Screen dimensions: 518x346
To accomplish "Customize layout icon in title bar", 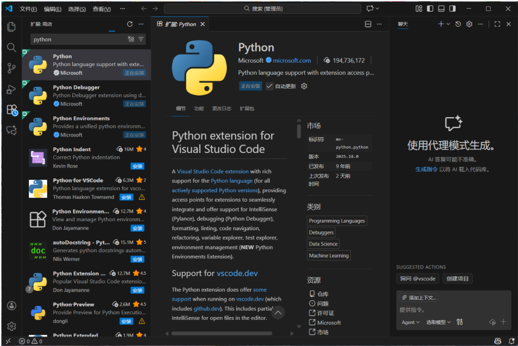I will 419,9.
